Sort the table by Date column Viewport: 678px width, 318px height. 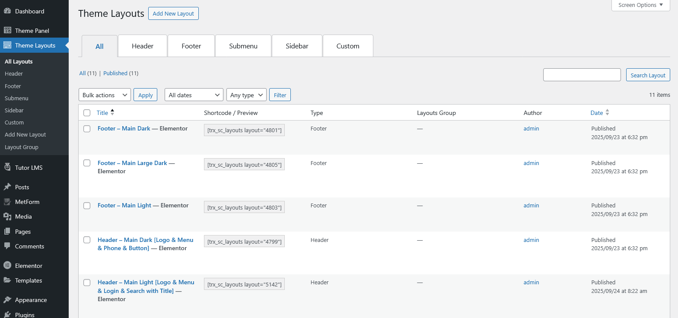[597, 113]
